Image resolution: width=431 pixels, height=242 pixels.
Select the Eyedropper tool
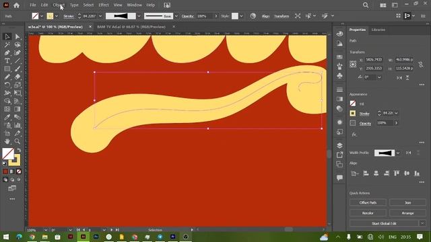(x=7, y=117)
